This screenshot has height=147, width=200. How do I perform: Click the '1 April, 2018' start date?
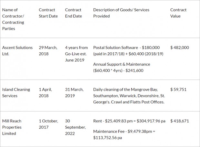tap(45, 93)
